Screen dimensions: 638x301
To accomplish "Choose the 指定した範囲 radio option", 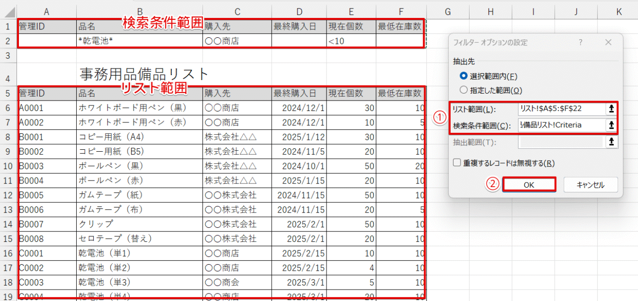I will tap(464, 90).
